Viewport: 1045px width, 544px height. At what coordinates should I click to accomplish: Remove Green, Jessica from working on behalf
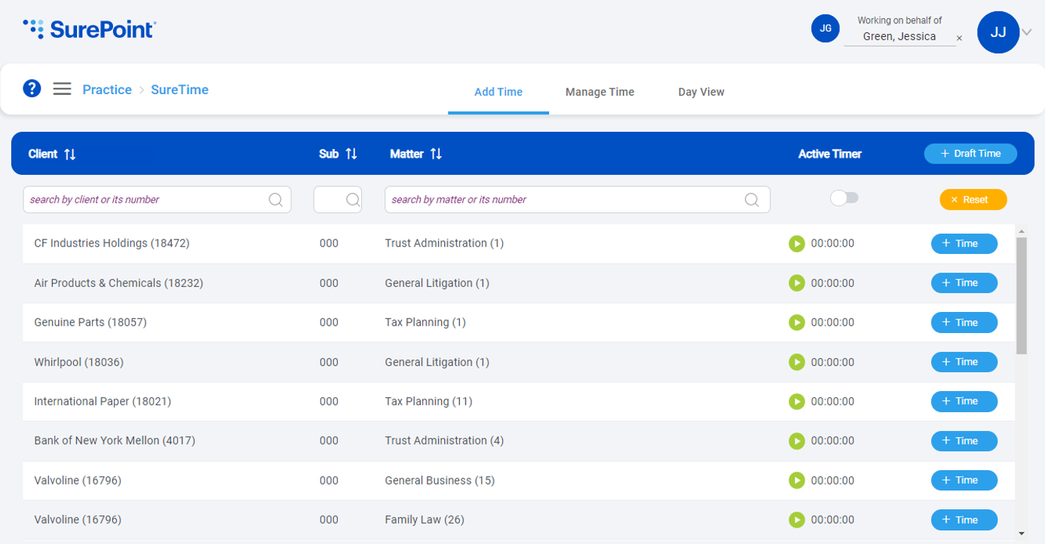(x=959, y=38)
